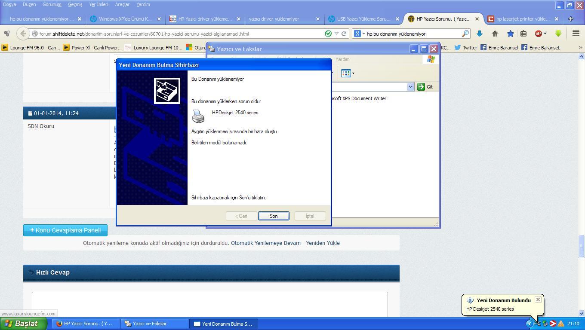The image size is (585, 330).
Task: Click the page vertical scrollbar thumb
Action: pyautogui.click(x=581, y=246)
